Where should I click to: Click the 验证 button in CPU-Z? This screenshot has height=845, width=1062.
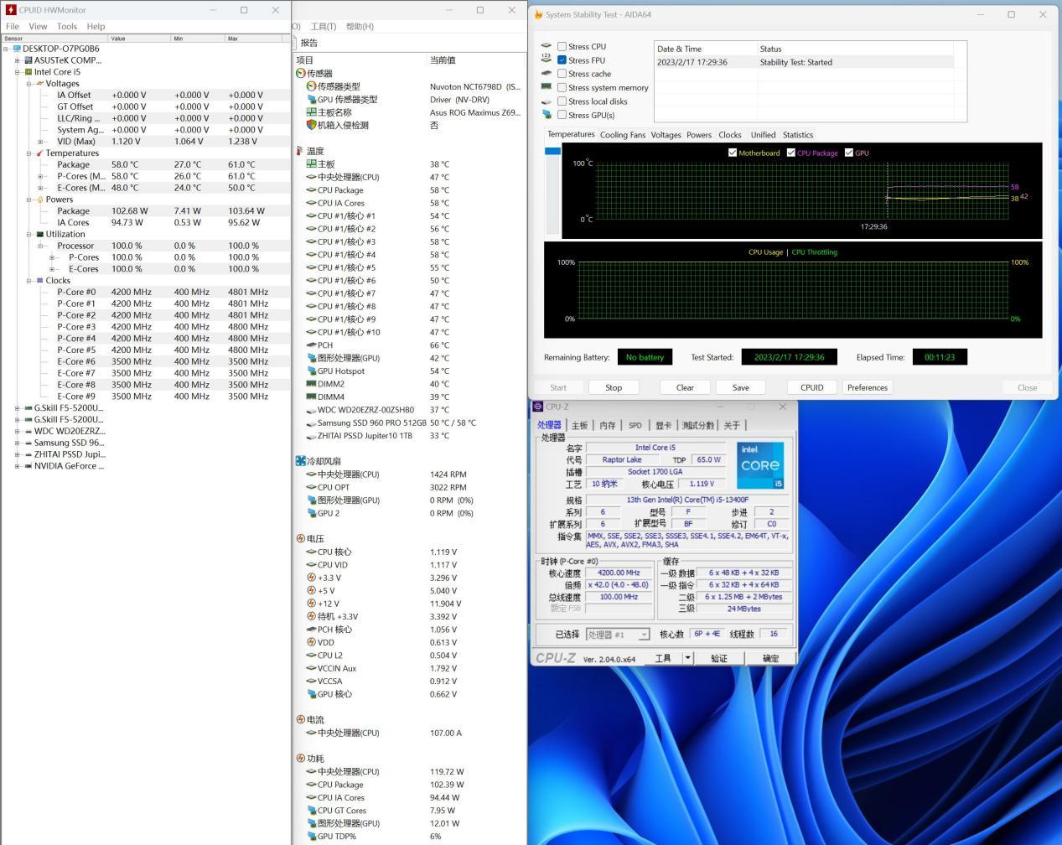719,657
